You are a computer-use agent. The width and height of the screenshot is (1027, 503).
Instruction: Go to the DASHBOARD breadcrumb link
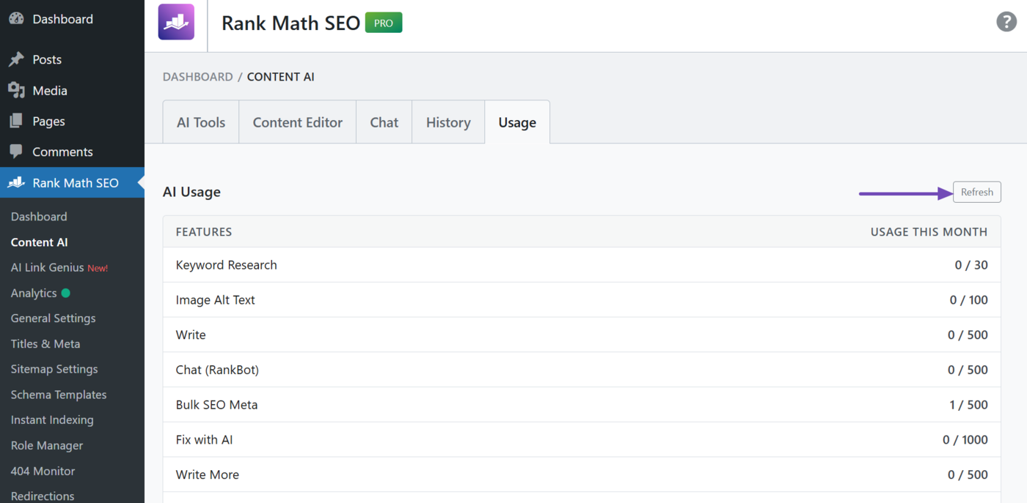pyautogui.click(x=198, y=77)
